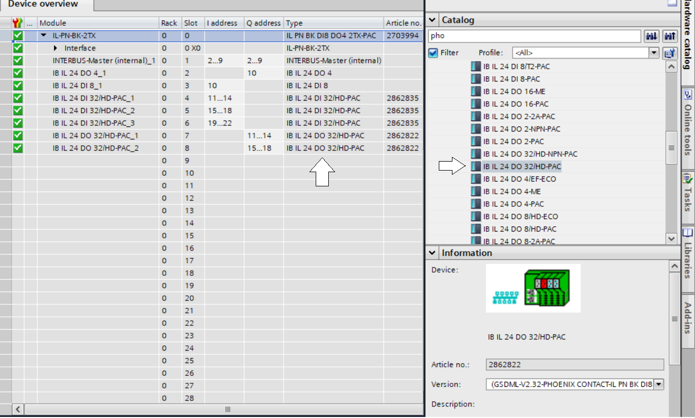695x418 pixels.
Task: Click the Online tools sidebar icon
Action: 688,95
